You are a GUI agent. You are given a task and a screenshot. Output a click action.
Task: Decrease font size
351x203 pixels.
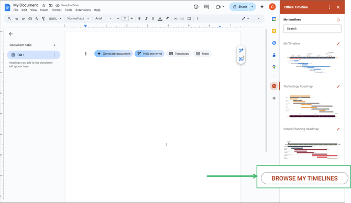tap(118, 18)
